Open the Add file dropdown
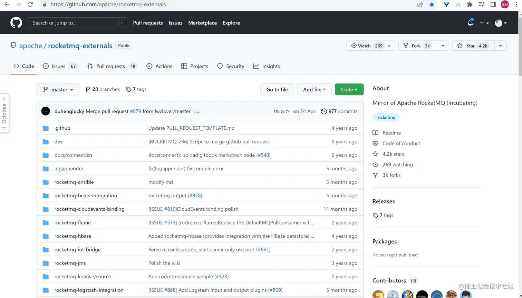This screenshot has height=298, width=522. pyautogui.click(x=314, y=89)
